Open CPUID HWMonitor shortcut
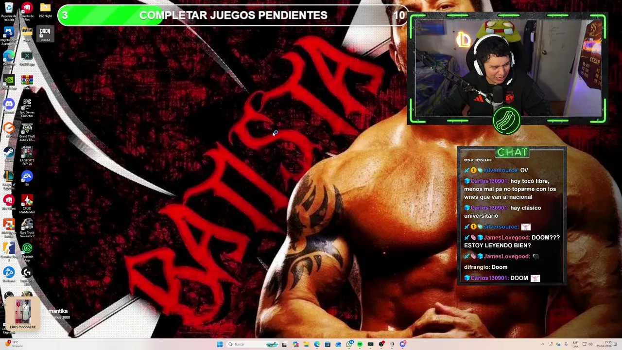This screenshot has height=350, width=622. click(27, 204)
